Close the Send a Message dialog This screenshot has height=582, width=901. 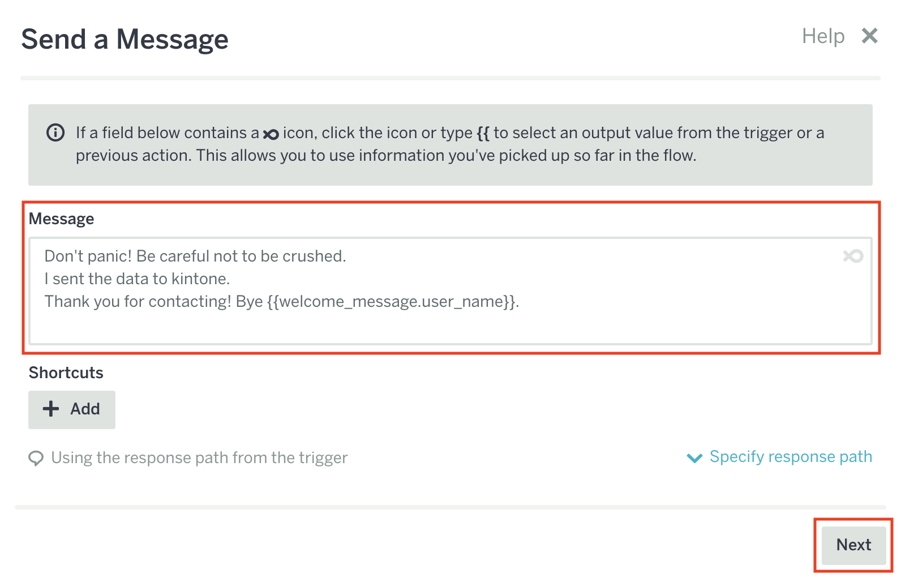(x=869, y=36)
